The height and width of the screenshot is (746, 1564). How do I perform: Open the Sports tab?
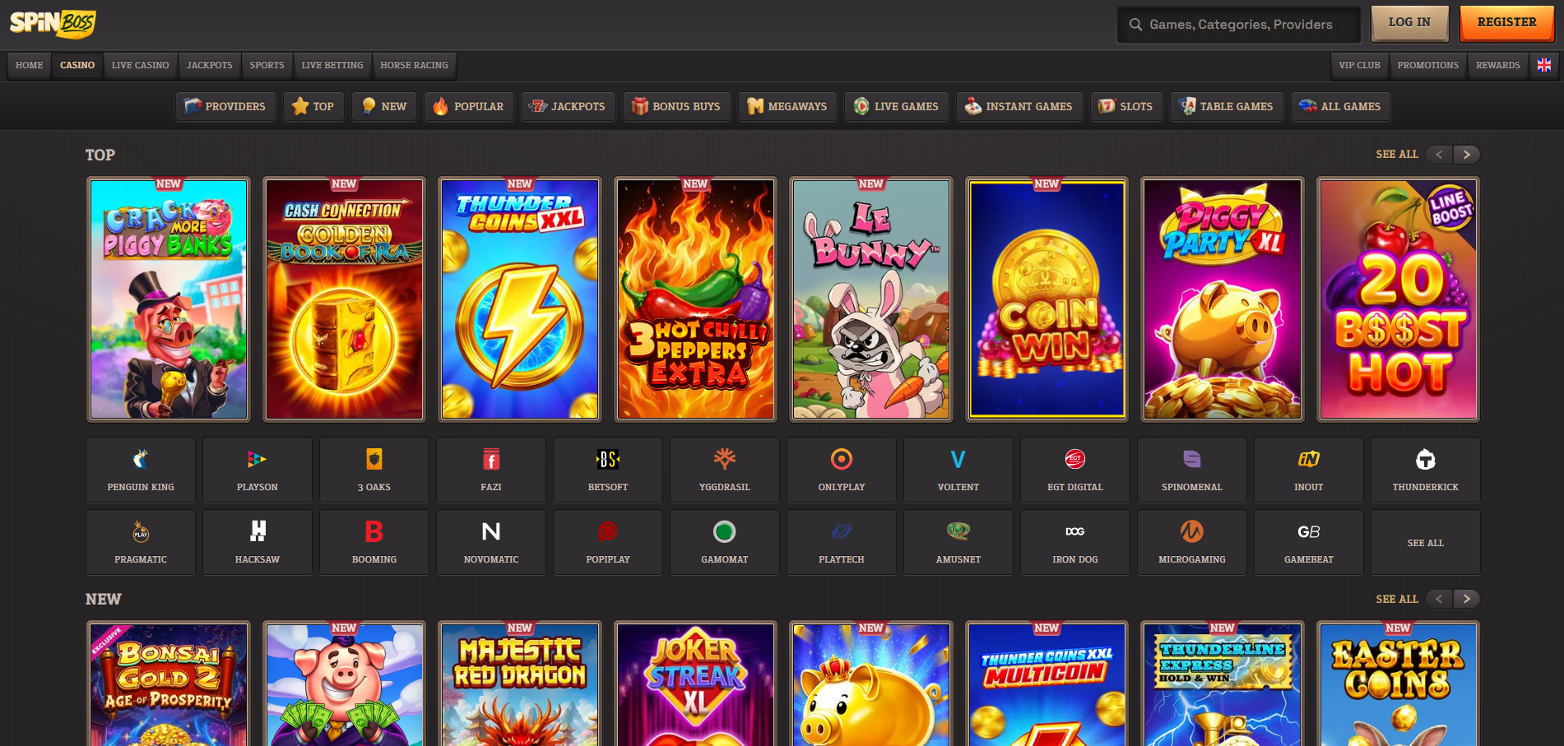[x=267, y=65]
